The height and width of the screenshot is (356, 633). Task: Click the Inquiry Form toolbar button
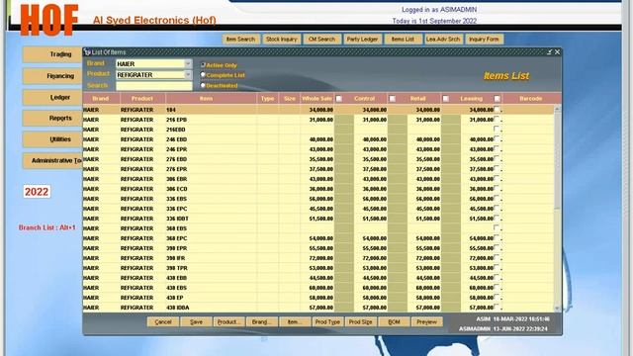(x=484, y=40)
